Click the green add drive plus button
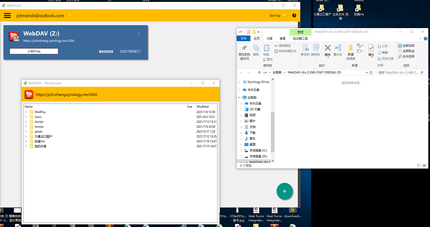The image size is (430, 227). (x=284, y=191)
